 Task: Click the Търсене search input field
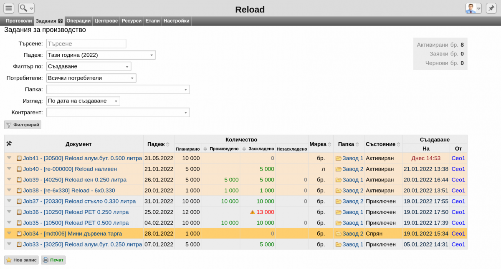pyautogui.click(x=86, y=43)
